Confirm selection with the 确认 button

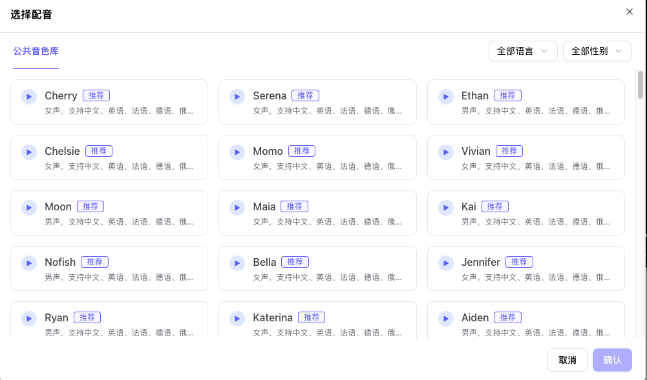(612, 360)
